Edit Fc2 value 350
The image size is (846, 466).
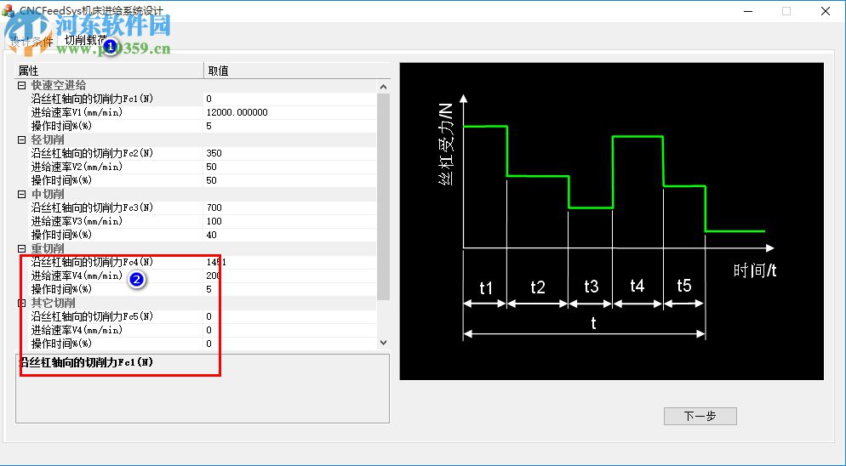click(x=289, y=153)
